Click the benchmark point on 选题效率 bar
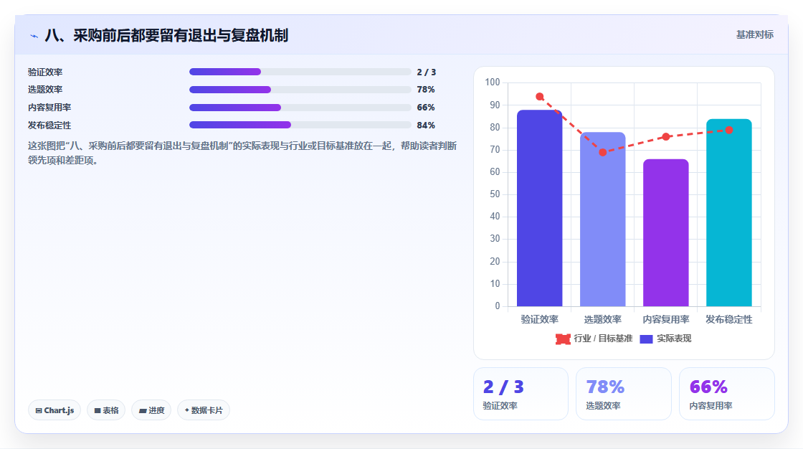The width and height of the screenshot is (803, 449). 603,152
